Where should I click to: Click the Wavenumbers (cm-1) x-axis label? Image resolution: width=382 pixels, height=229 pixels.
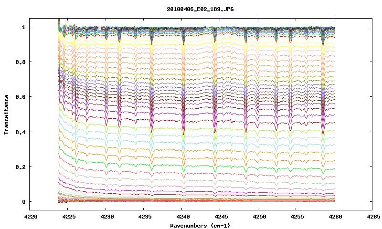(x=200, y=226)
